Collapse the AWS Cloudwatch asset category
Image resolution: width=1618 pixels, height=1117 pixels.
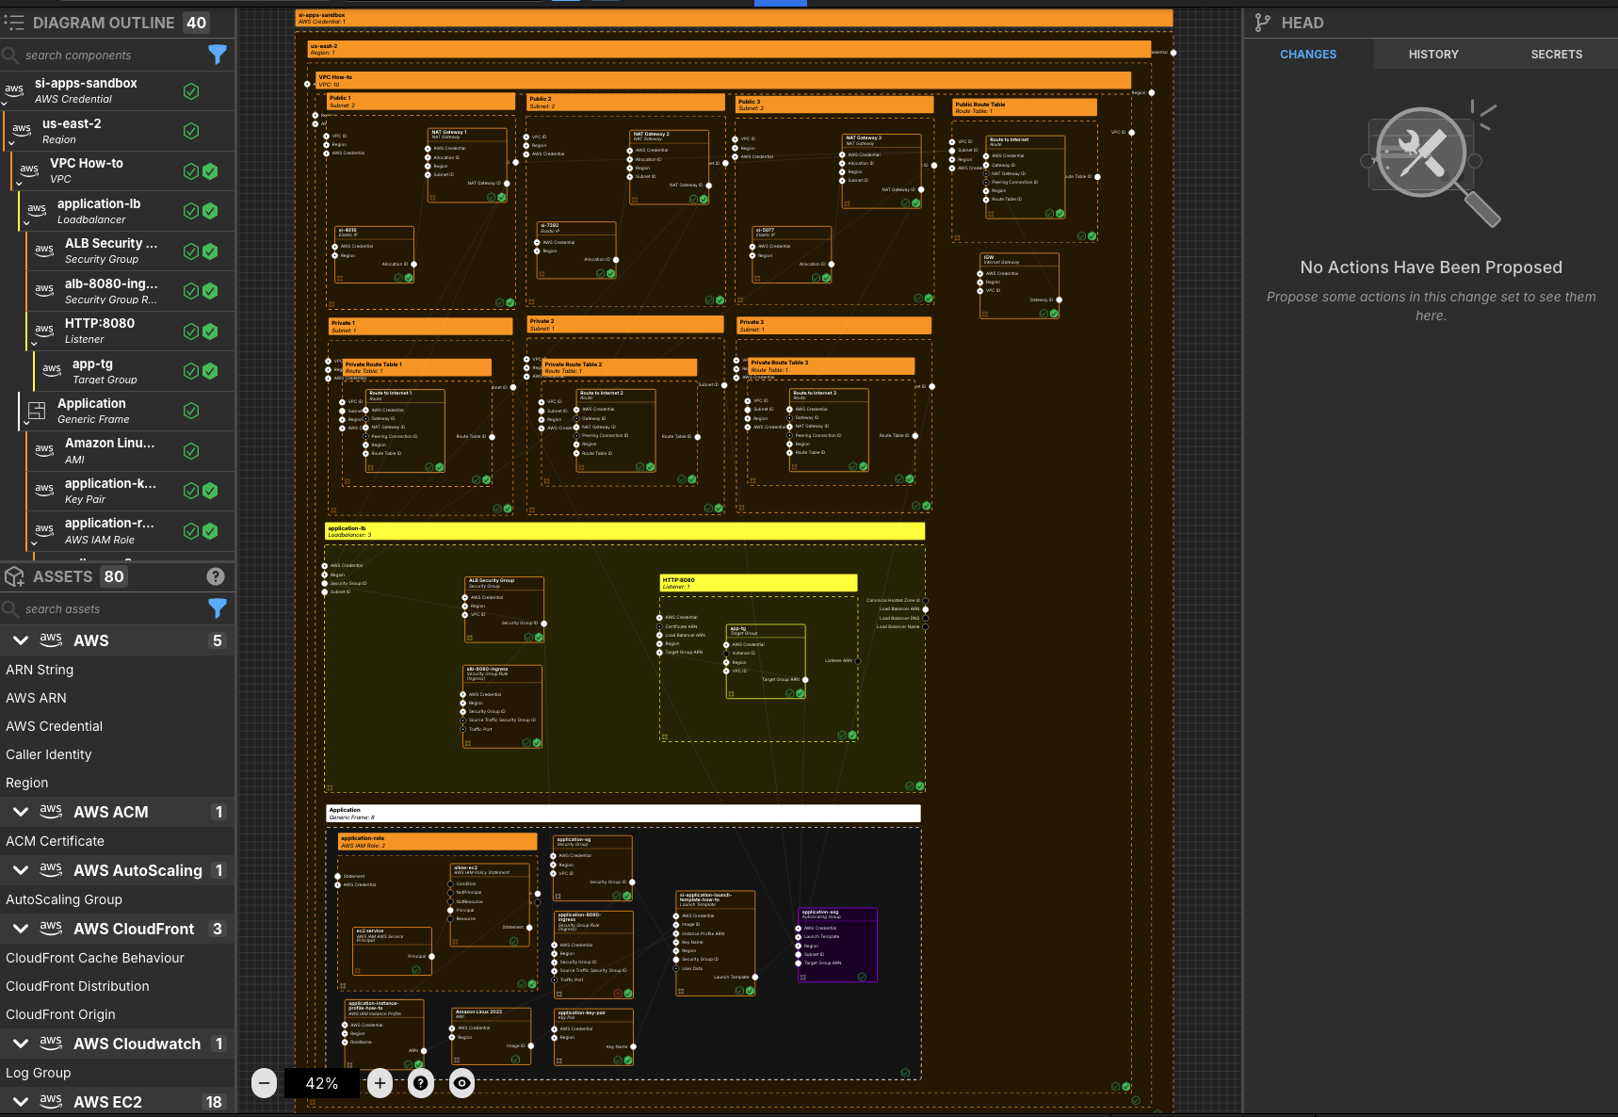pos(21,1044)
